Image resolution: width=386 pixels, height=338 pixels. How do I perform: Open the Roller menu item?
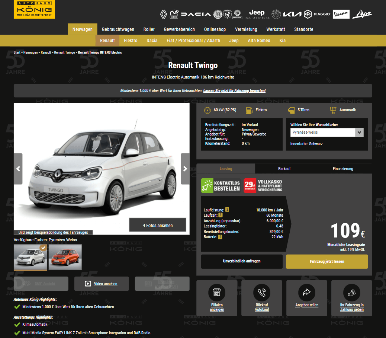pyautogui.click(x=149, y=29)
